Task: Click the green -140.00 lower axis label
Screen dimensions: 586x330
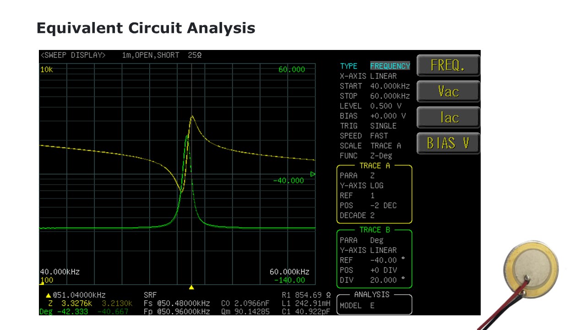Action: tap(290, 280)
